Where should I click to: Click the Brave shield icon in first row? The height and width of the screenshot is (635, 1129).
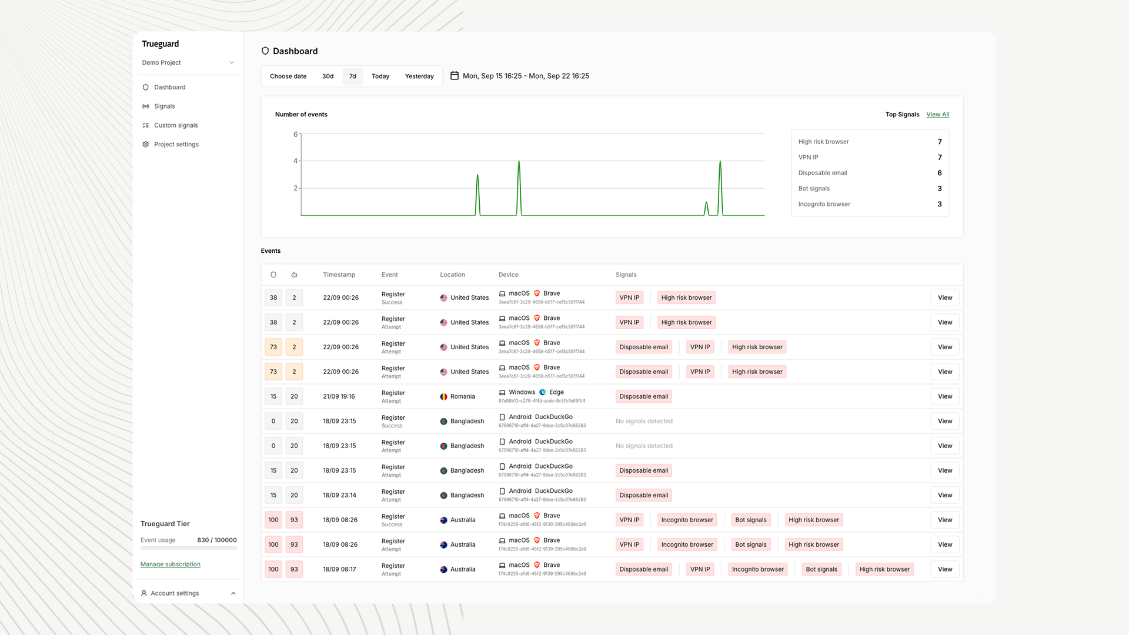(538, 293)
